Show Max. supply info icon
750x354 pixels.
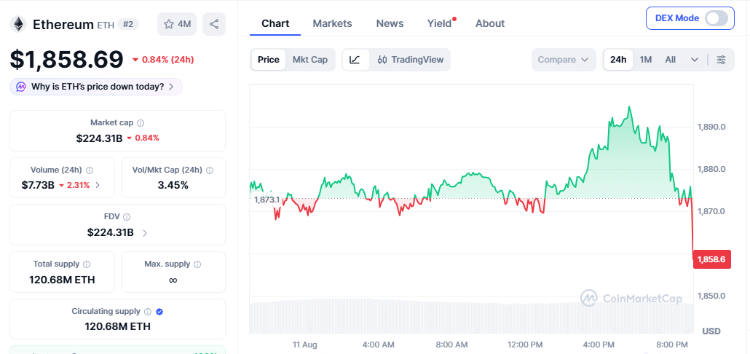click(x=197, y=264)
